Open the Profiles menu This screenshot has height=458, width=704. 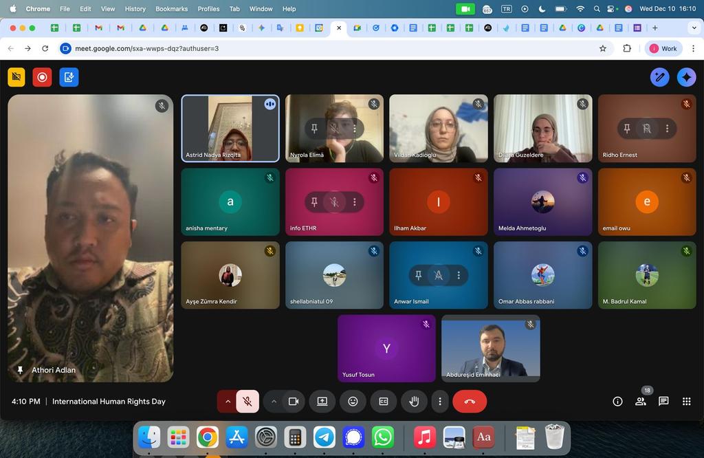point(208,8)
